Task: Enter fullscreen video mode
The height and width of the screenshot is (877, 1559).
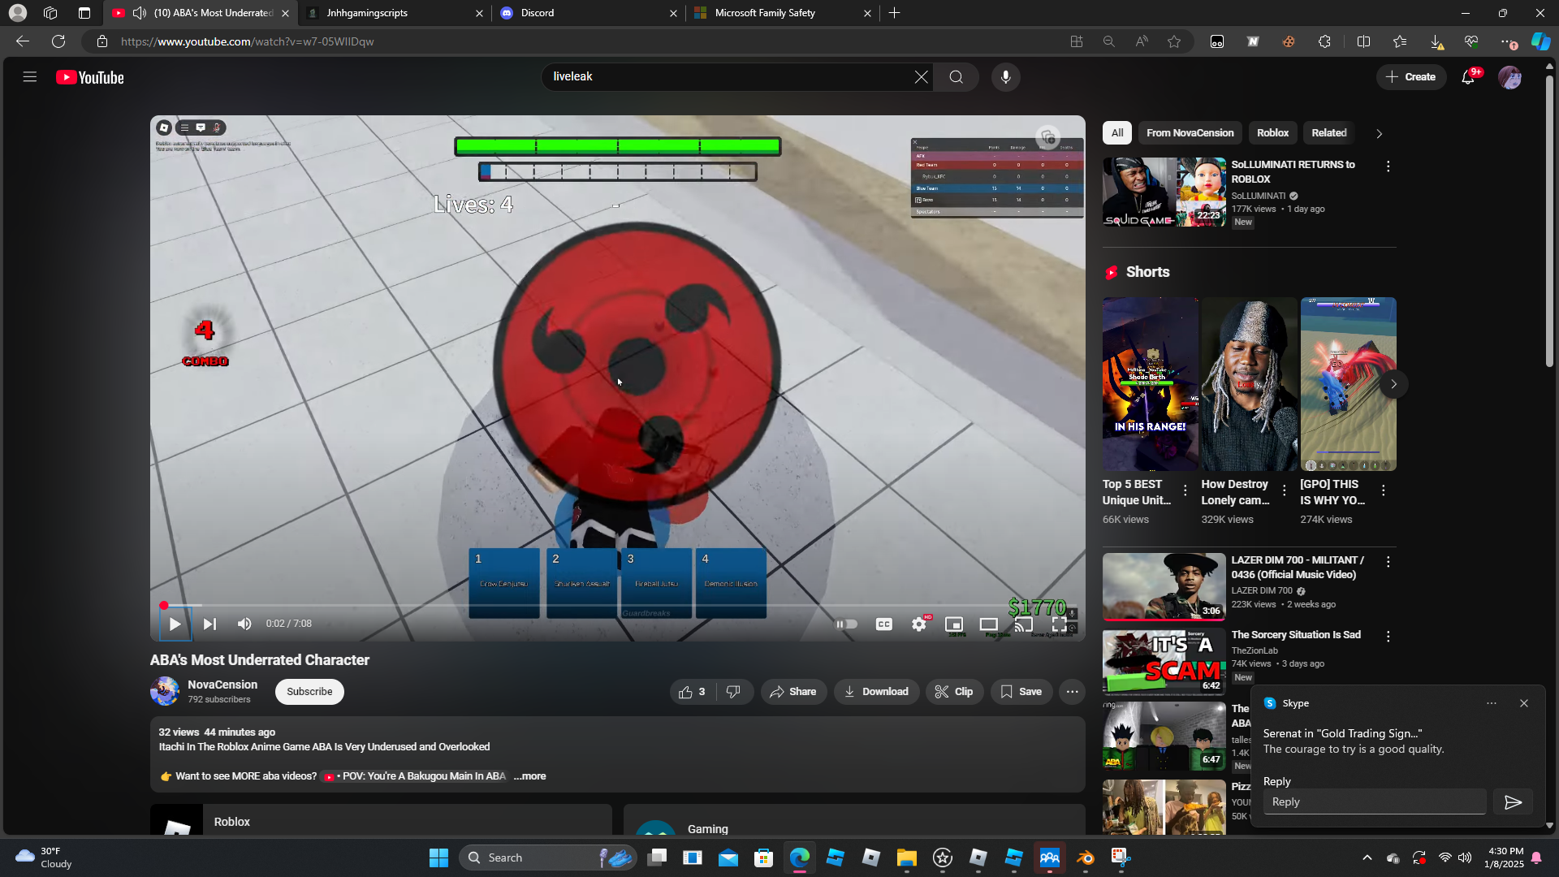Action: click(x=1060, y=624)
